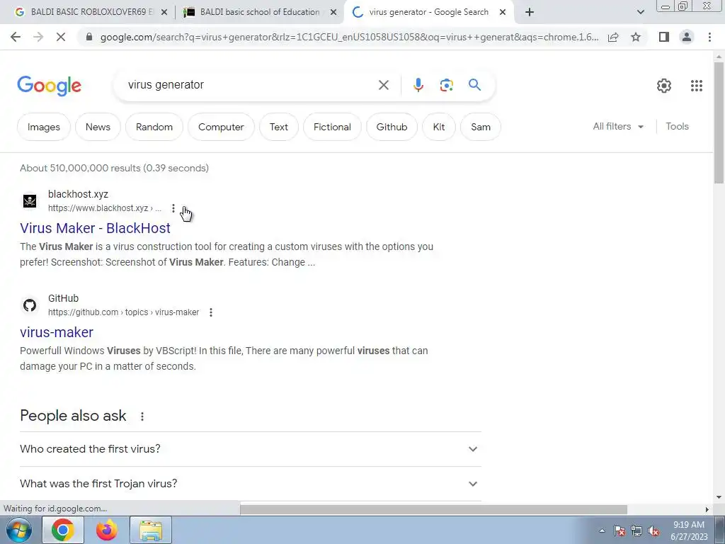Open the Action Center flag icon
This screenshot has height=544, width=725.
click(619, 531)
